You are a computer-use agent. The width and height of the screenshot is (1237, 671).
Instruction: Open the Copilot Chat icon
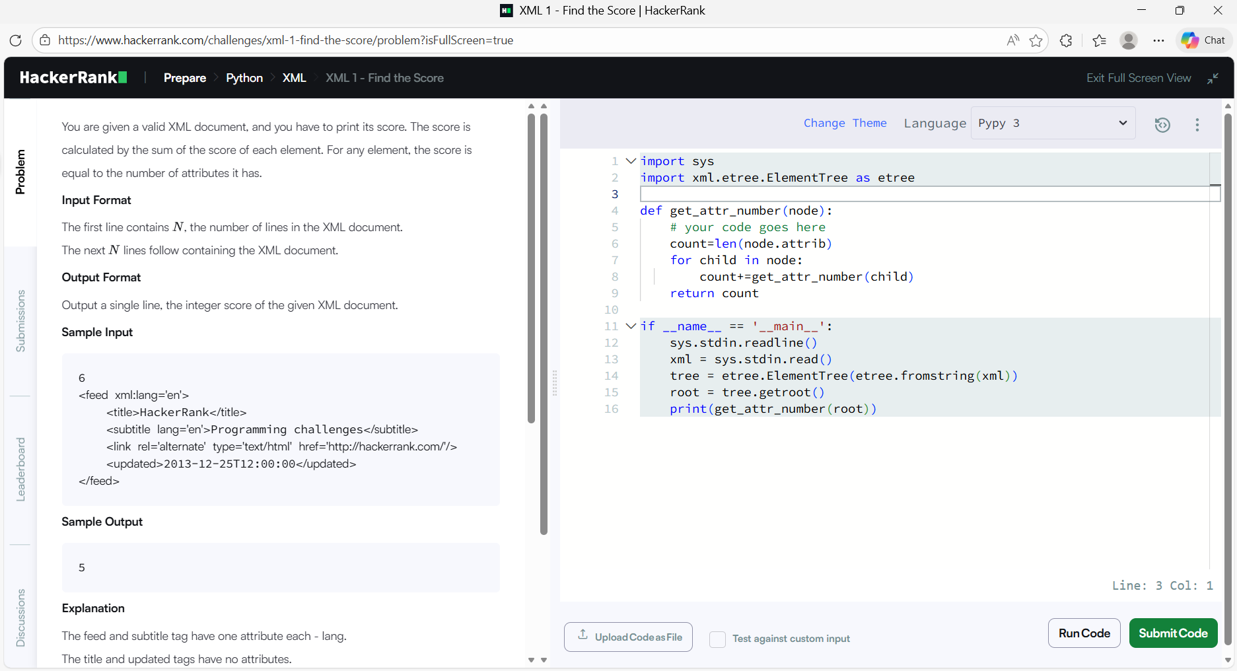click(1203, 40)
